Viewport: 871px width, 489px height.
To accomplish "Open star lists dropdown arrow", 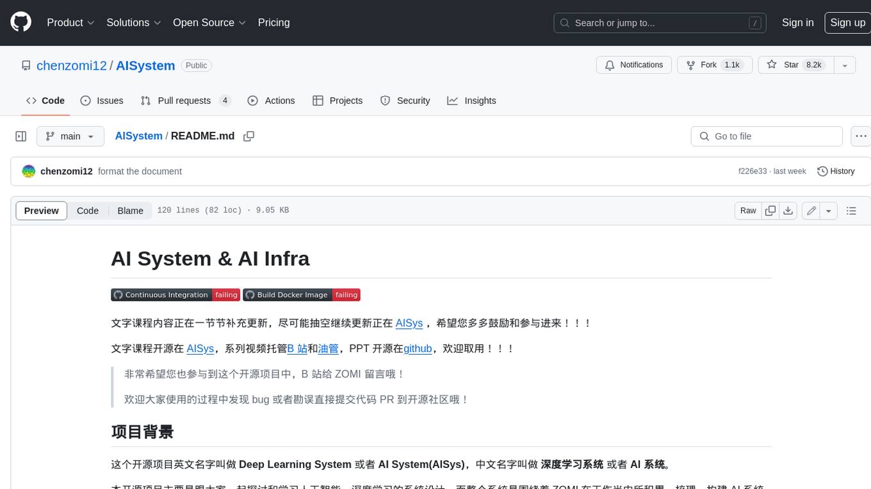I will pyautogui.click(x=845, y=65).
